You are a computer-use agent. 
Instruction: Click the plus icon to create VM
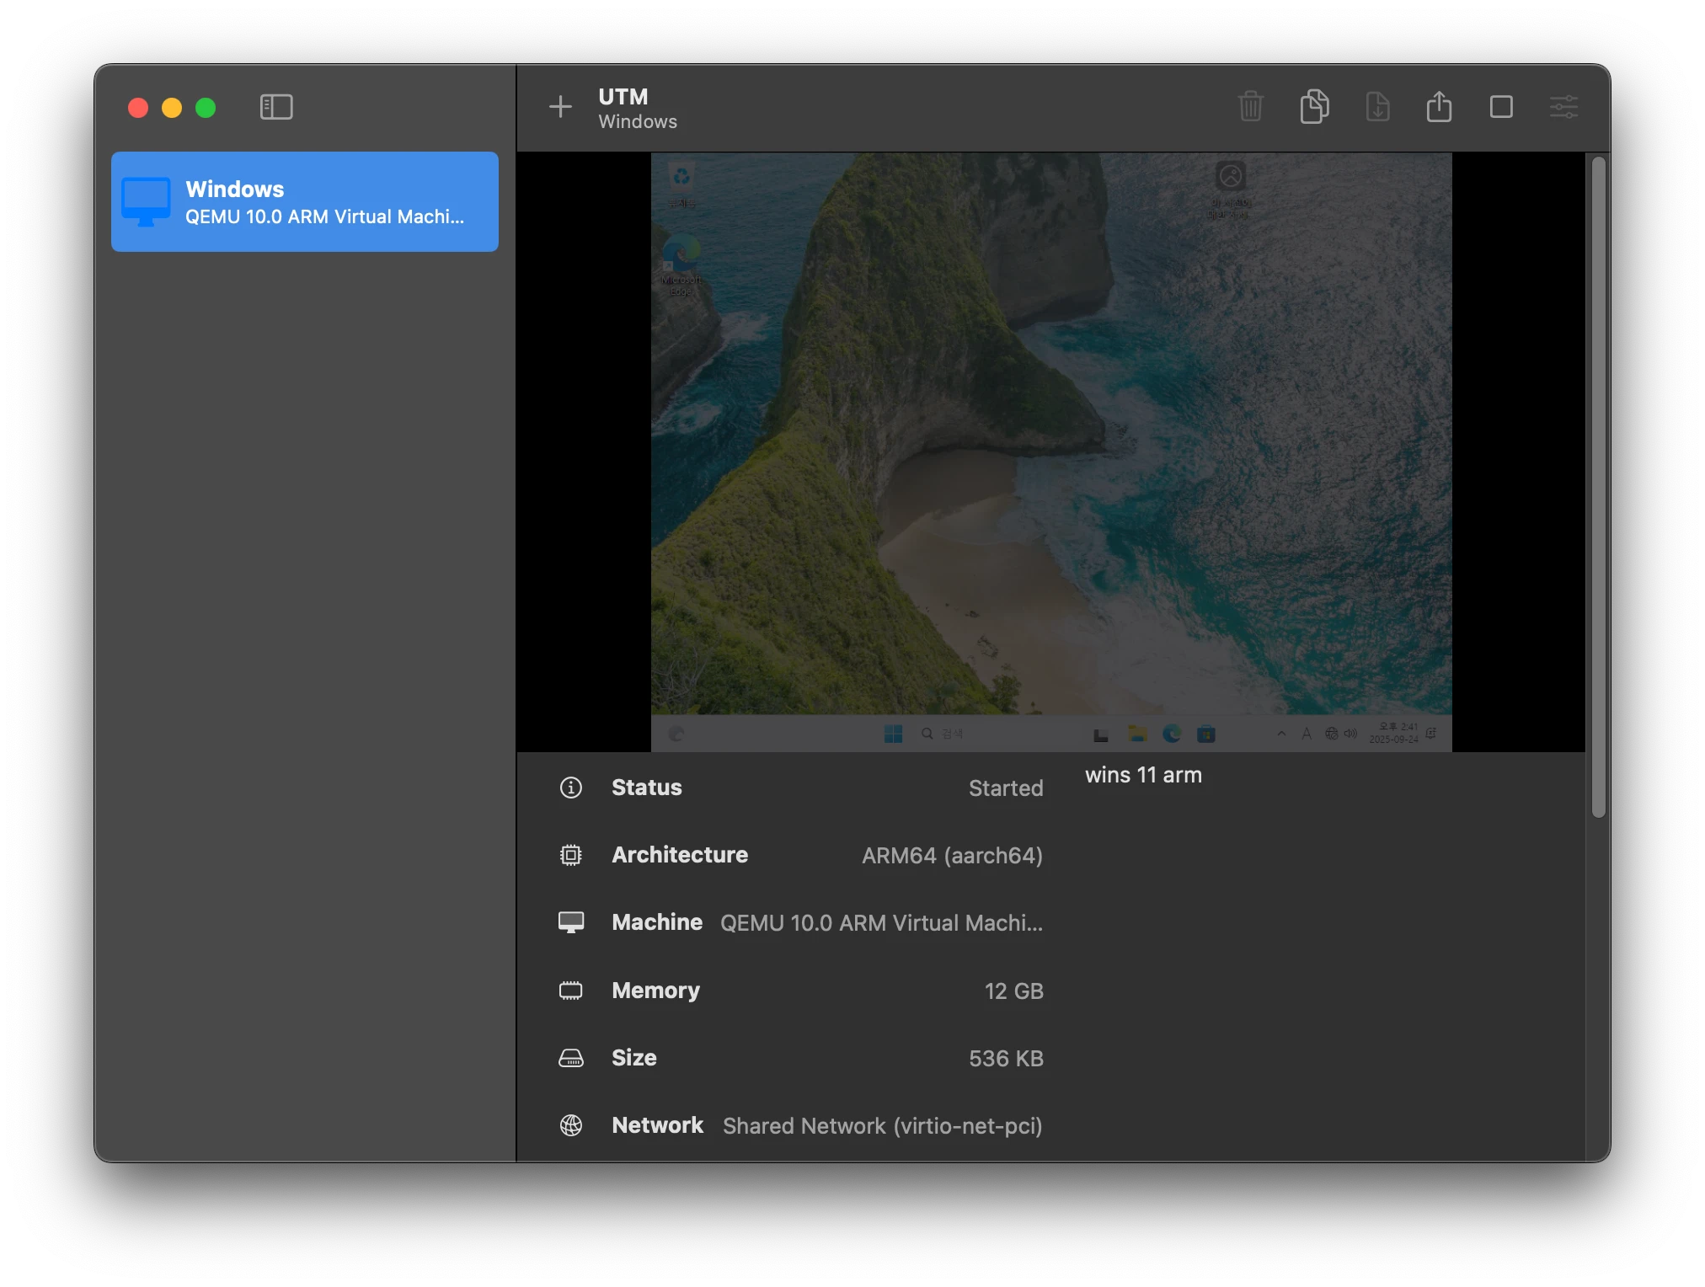(x=560, y=107)
